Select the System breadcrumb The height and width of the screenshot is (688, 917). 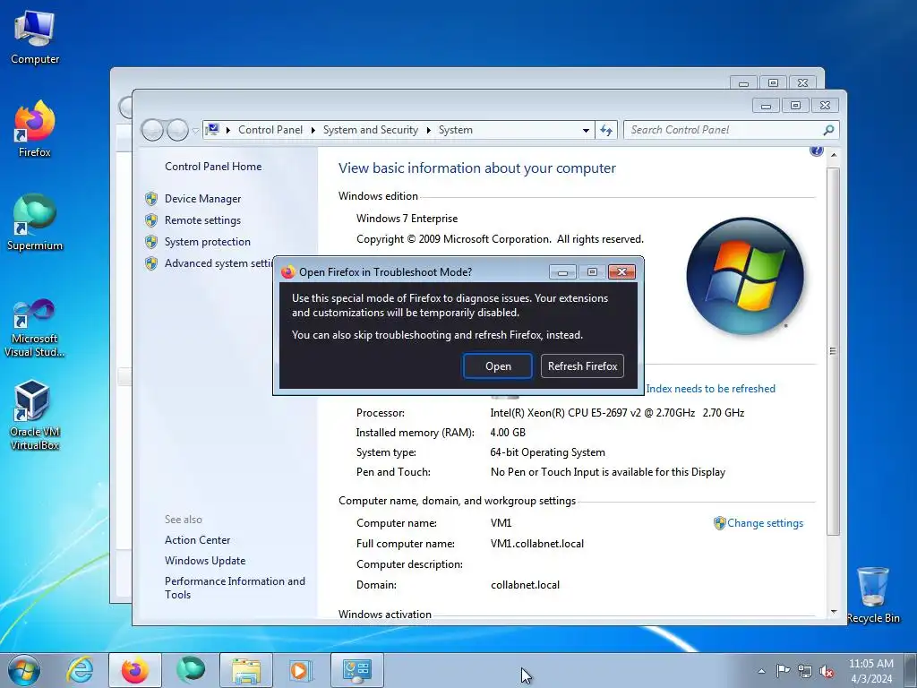pyautogui.click(x=456, y=130)
